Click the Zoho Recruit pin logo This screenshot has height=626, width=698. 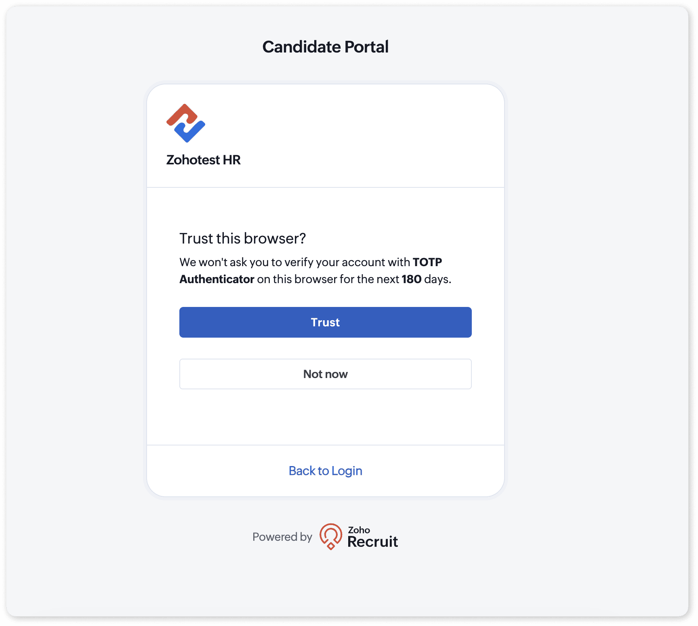click(x=330, y=536)
